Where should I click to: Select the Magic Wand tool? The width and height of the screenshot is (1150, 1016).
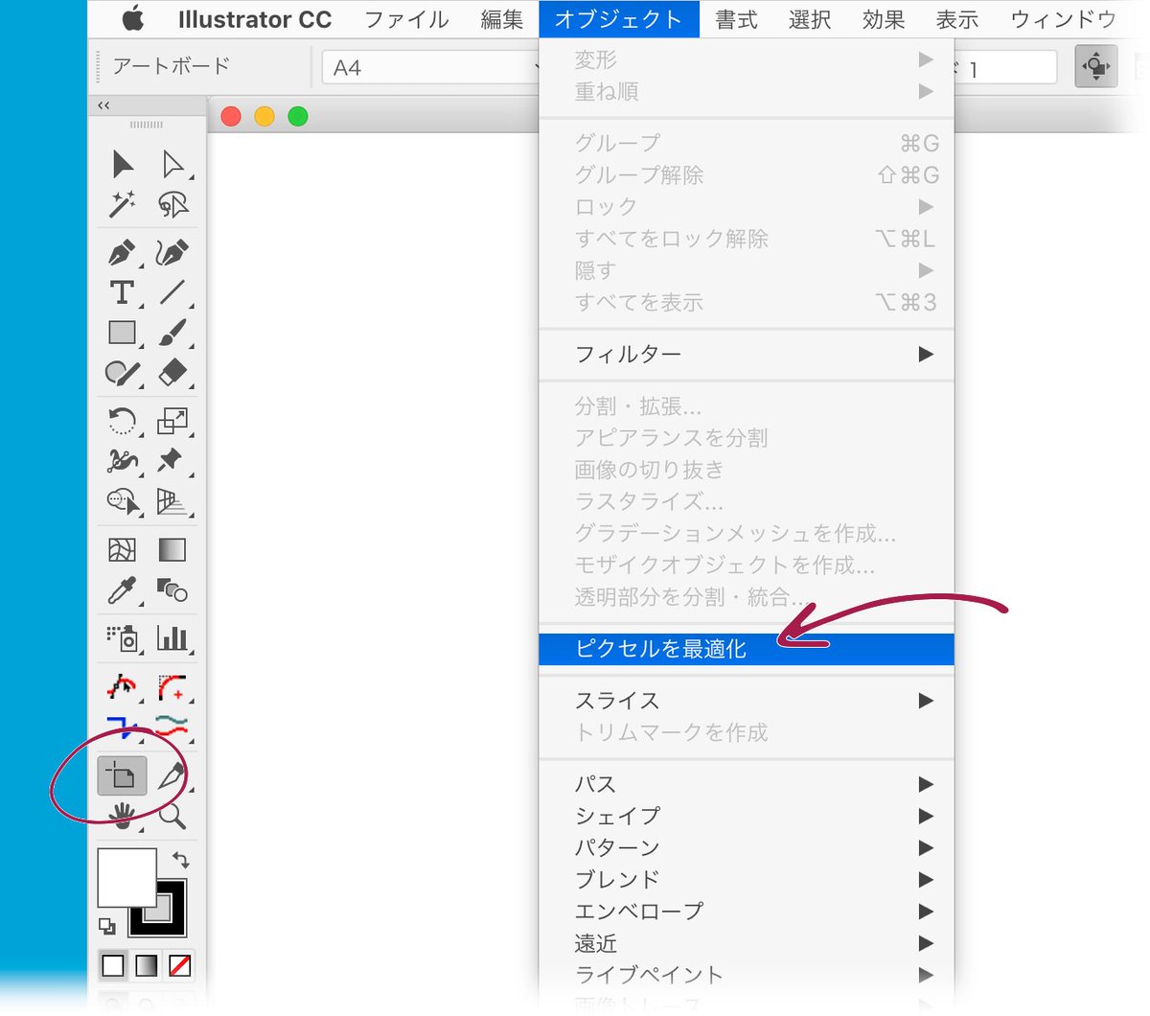click(x=123, y=203)
